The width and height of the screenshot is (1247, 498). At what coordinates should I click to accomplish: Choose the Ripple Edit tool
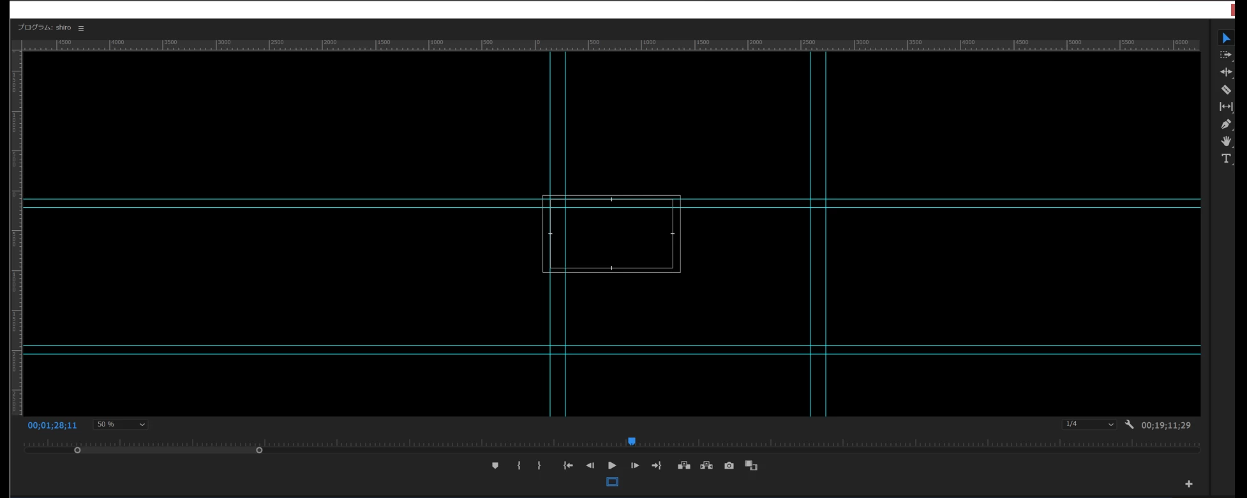pos(1225,72)
